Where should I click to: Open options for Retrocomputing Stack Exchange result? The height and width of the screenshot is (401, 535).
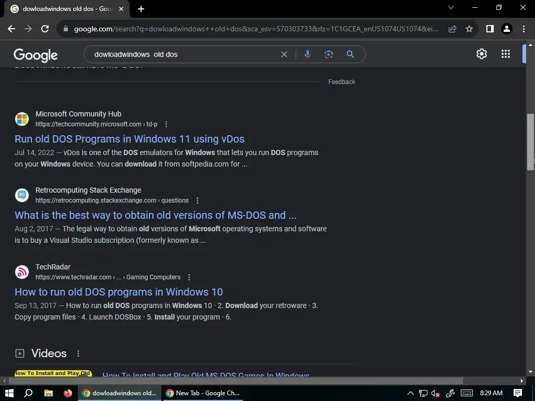click(197, 200)
